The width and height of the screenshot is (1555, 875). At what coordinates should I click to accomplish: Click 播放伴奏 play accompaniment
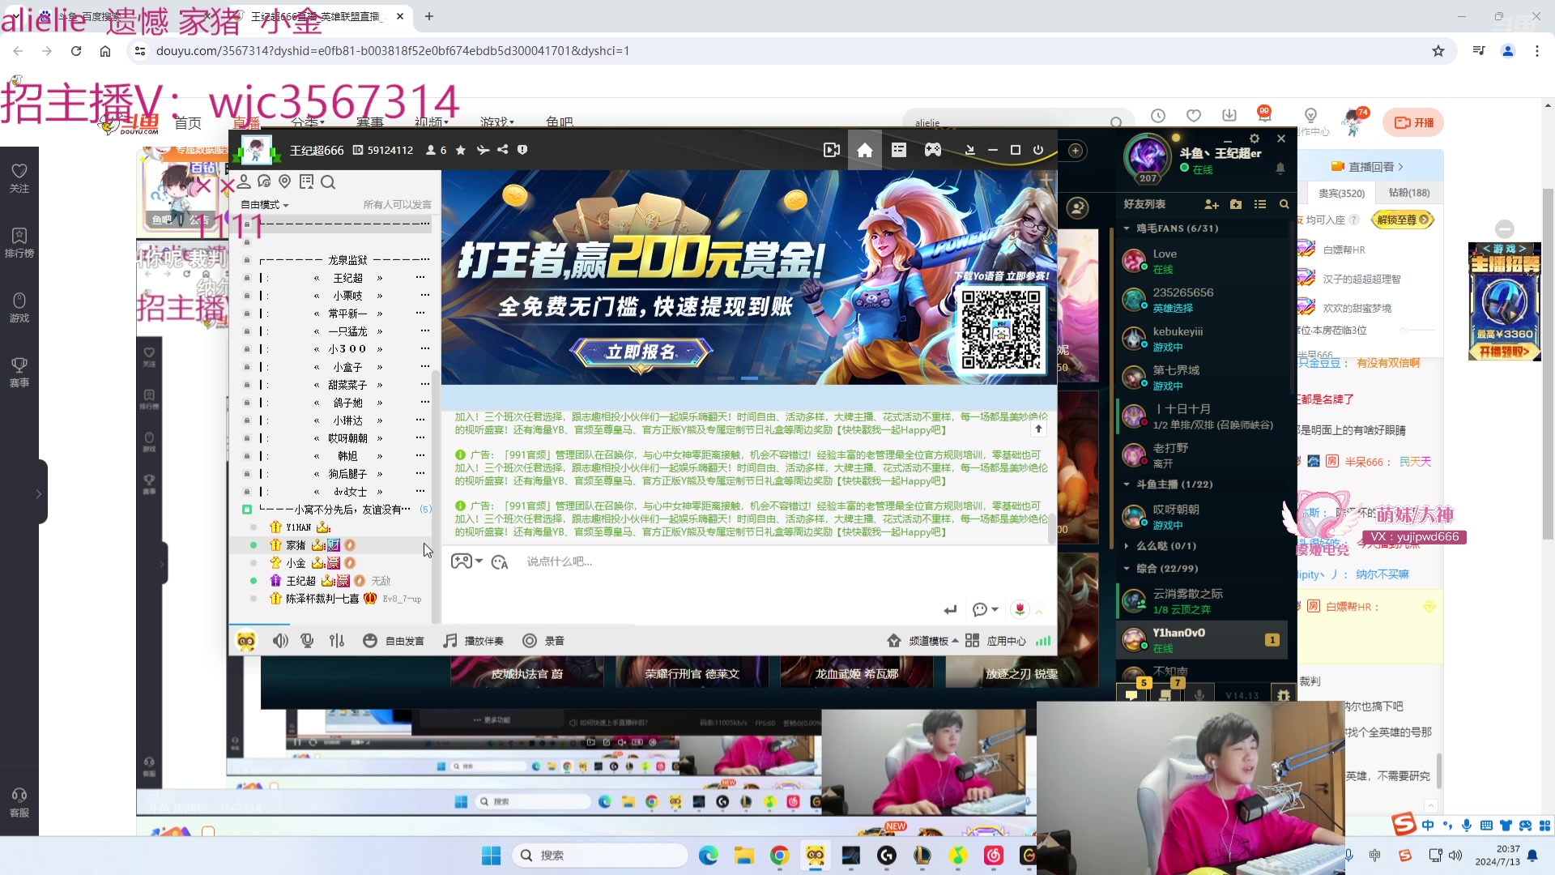[473, 641]
